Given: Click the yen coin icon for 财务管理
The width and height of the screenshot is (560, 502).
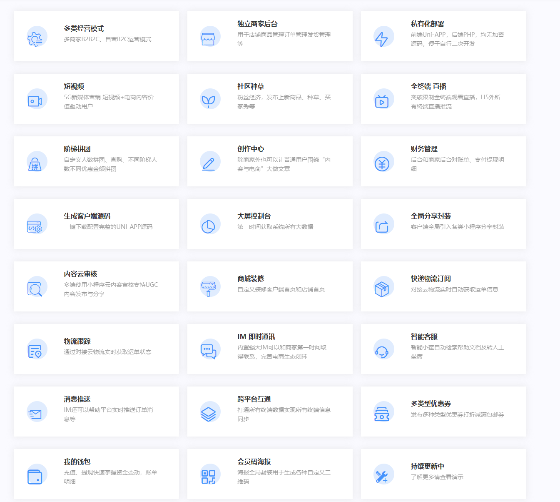Looking at the screenshot, I should (382, 164).
